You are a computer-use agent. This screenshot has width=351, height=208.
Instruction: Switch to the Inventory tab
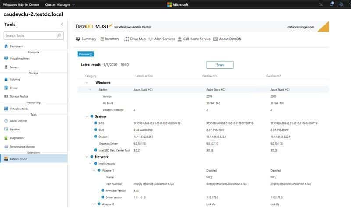(110, 39)
